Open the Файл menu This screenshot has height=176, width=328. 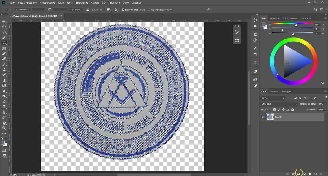click(x=12, y=2)
